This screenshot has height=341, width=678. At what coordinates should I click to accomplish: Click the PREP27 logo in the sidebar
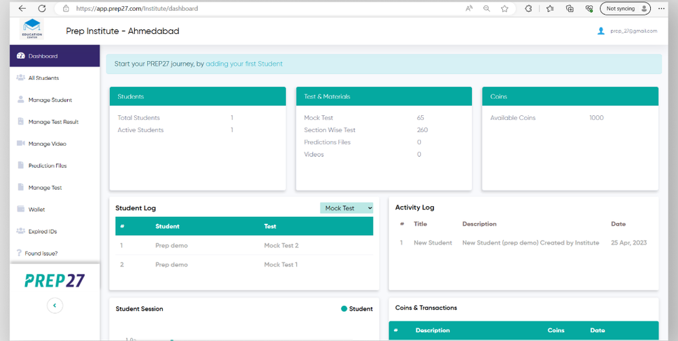point(54,281)
